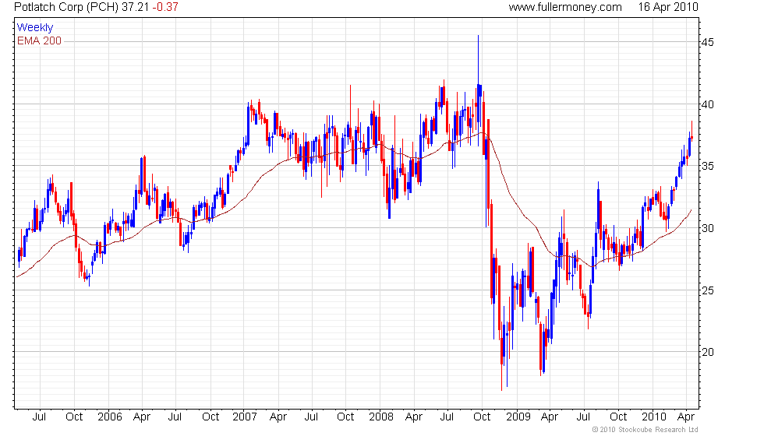This screenshot has height=436, width=764.
Task: Click the red change value -0.37
Action: coord(165,7)
